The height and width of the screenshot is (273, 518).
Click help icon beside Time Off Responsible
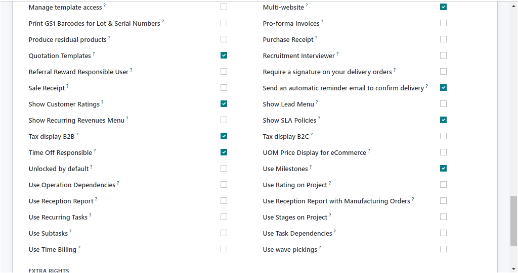95,150
